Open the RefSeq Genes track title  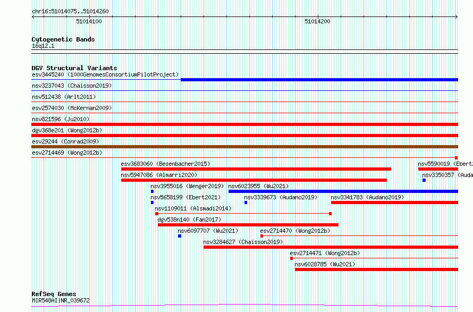54,294
